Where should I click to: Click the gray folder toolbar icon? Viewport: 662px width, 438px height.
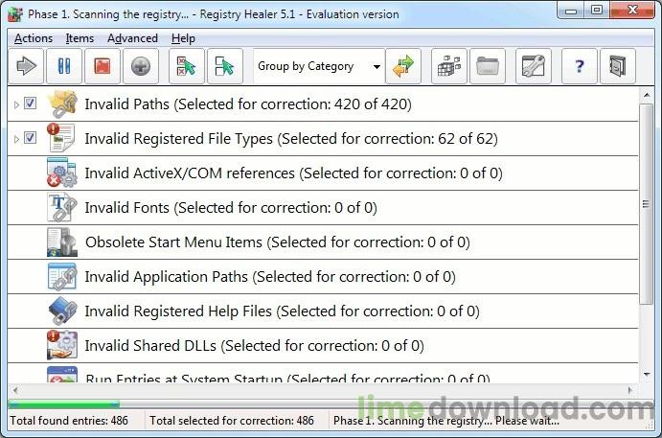488,66
